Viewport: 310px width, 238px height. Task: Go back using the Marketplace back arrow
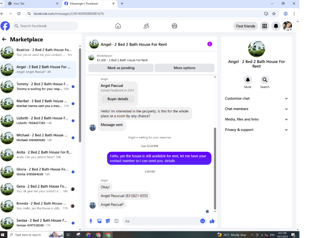pyautogui.click(x=4, y=39)
